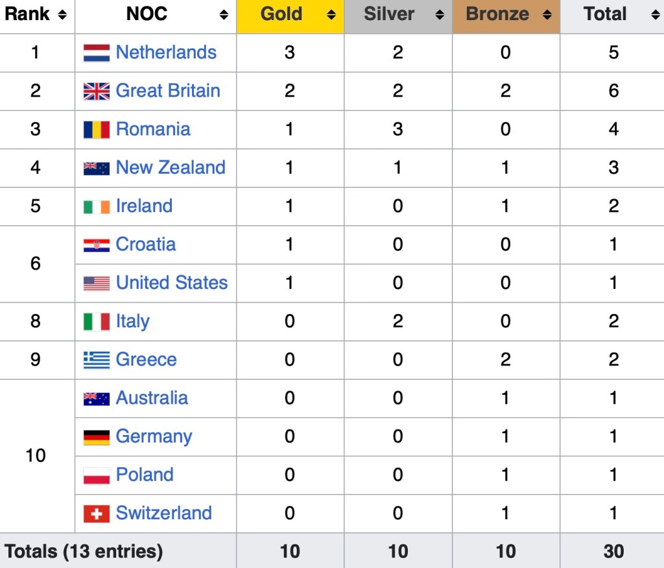This screenshot has height=568, width=664.
Task: Follow the Australia country link
Action: 152,398
